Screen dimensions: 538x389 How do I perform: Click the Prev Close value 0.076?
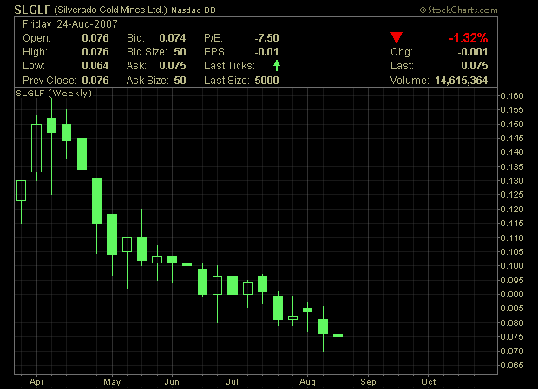[x=95, y=80]
